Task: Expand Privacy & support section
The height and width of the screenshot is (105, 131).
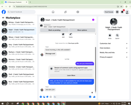Action: pyautogui.click(x=113, y=57)
